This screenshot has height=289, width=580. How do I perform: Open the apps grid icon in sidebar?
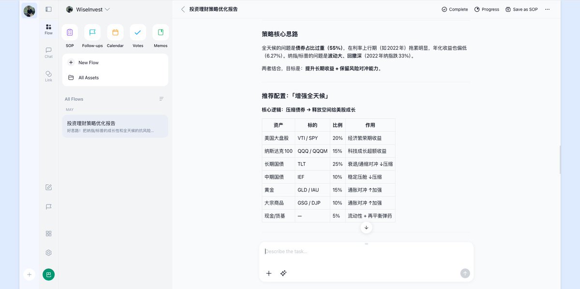[x=48, y=234]
